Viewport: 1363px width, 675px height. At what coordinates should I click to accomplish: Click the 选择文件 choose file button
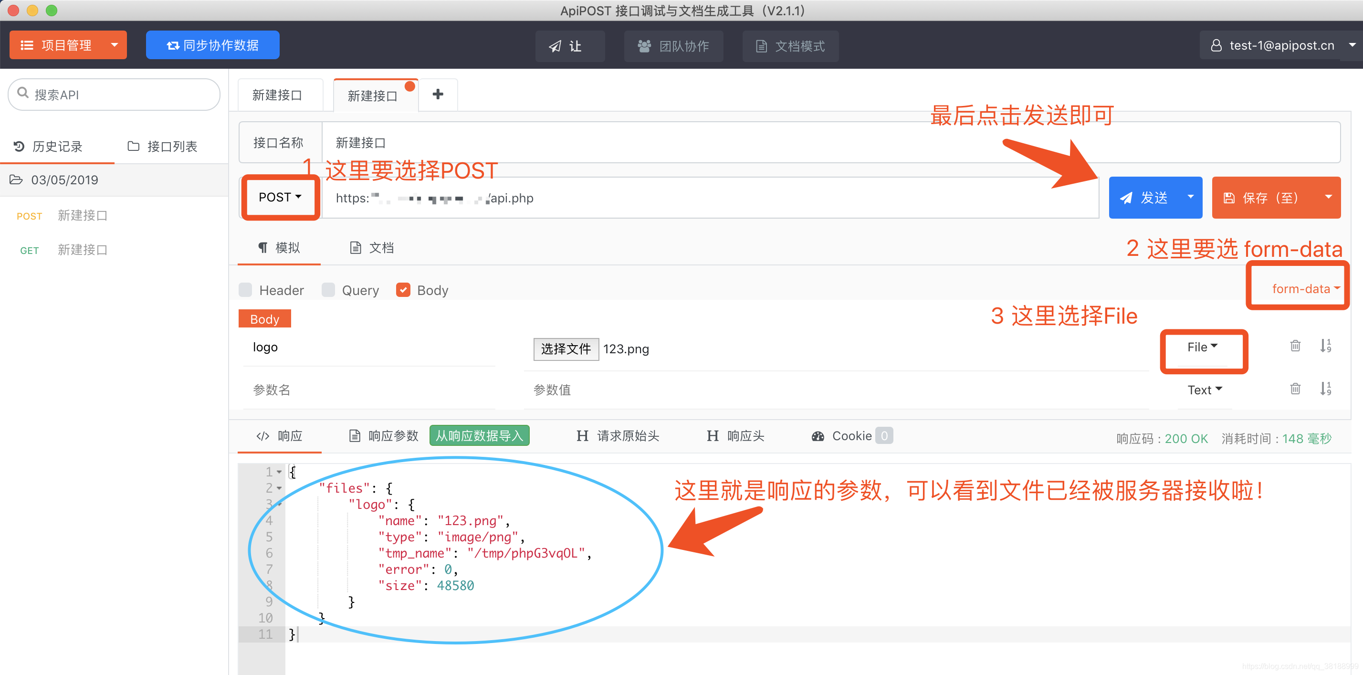pyautogui.click(x=566, y=349)
